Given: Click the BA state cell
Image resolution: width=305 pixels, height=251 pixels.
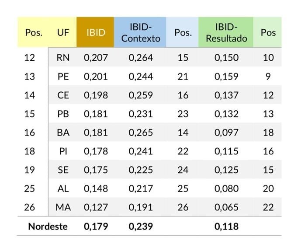Looking at the screenshot, I should pyautogui.click(x=63, y=132).
